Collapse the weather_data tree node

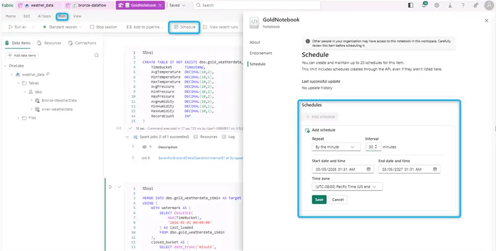(12, 75)
